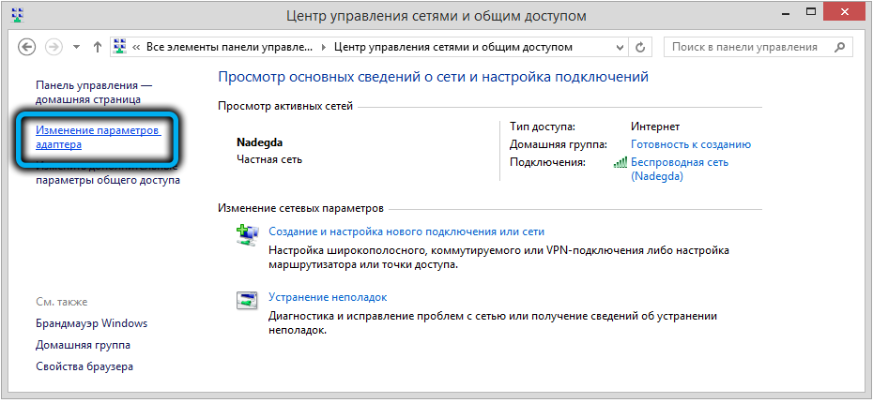Click the Back navigation arrow
Image resolution: width=873 pixels, height=403 pixels.
27,47
